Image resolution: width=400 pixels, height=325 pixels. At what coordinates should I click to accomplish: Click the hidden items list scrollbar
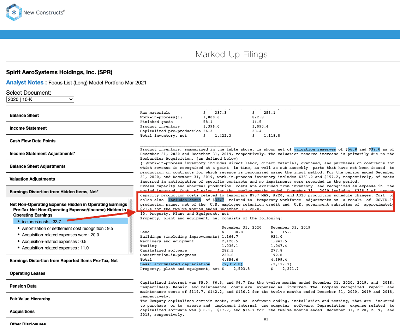click(131, 226)
